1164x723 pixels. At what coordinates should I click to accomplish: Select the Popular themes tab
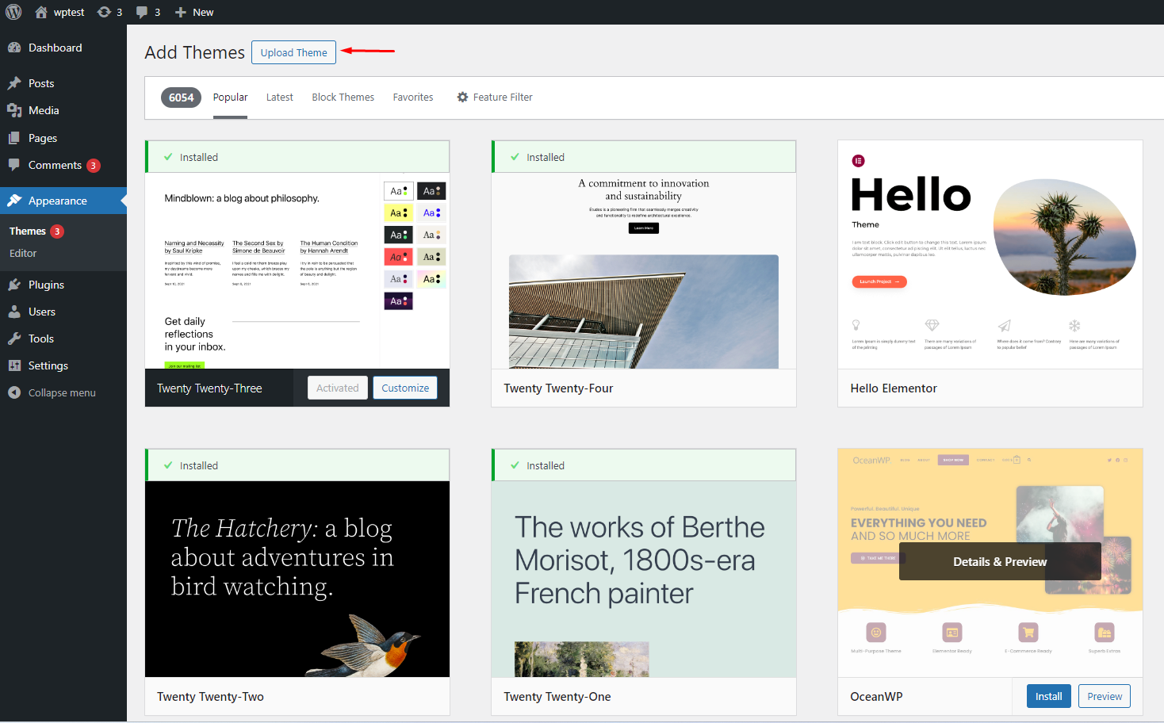230,97
